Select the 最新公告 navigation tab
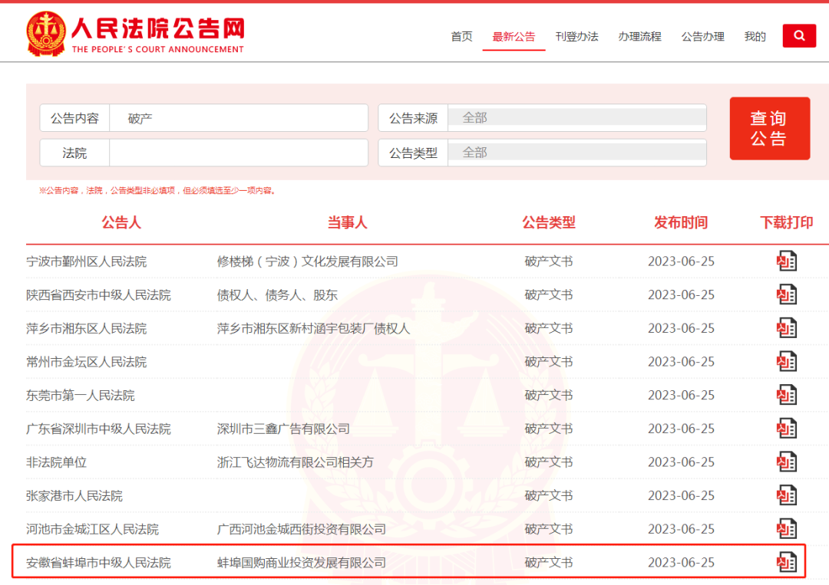Image resolution: width=829 pixels, height=585 pixels. 514,37
